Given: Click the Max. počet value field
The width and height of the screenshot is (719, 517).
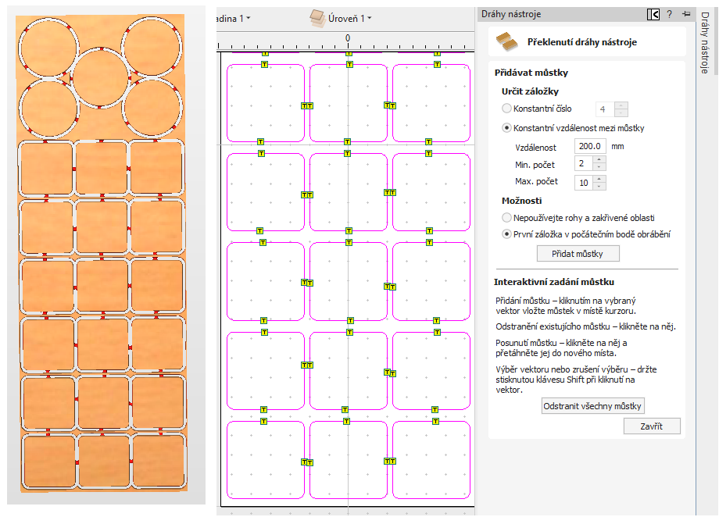Looking at the screenshot, I should click(x=584, y=182).
